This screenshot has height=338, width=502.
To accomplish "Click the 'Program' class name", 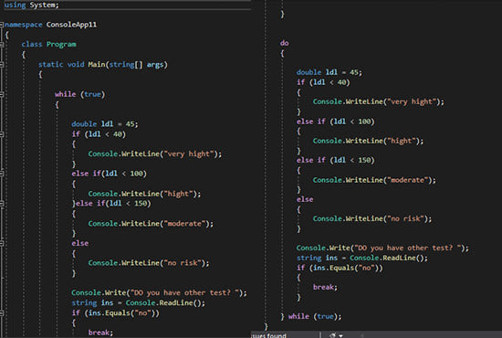I will tap(61, 44).
